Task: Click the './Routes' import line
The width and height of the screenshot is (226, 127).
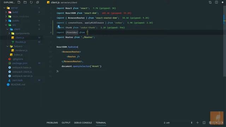Action: (x=76, y=37)
